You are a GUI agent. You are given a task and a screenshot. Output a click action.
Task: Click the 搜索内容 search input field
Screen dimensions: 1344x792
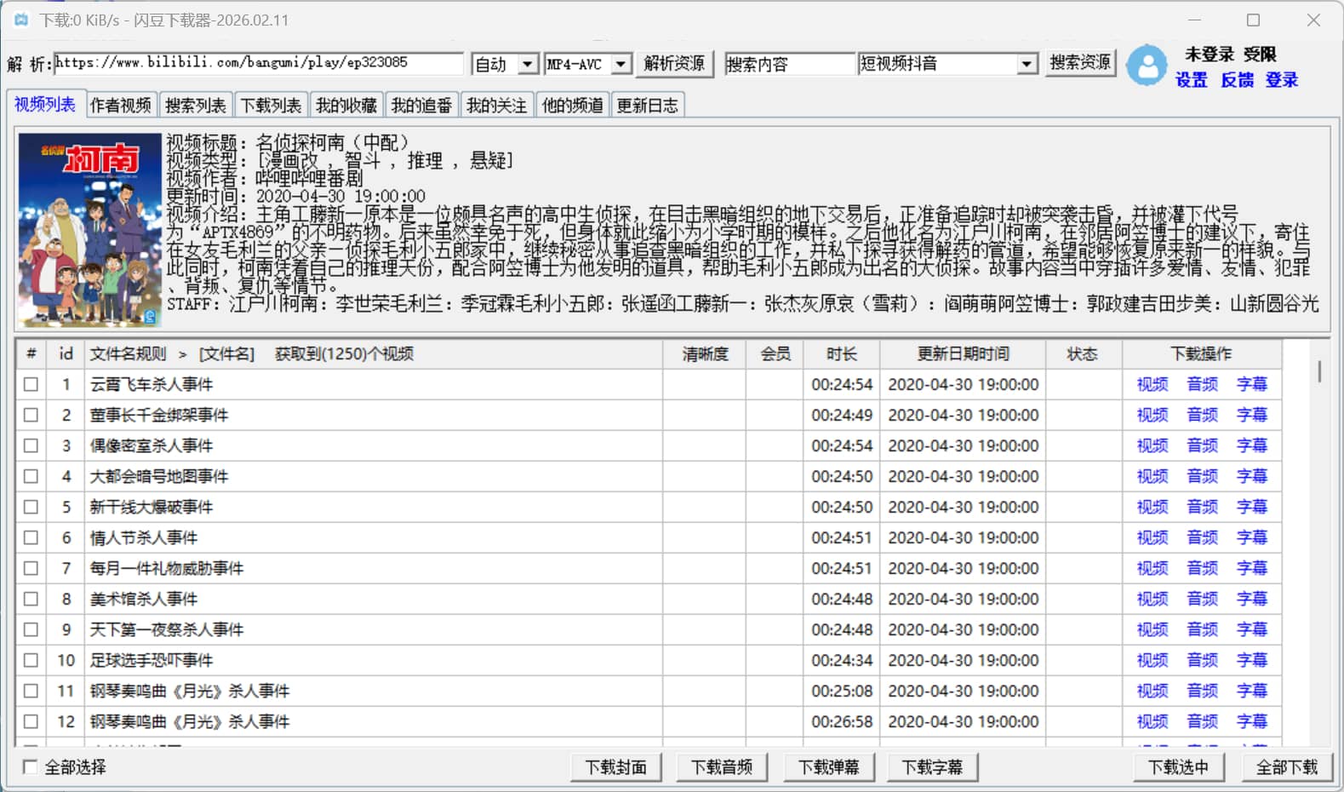click(788, 64)
